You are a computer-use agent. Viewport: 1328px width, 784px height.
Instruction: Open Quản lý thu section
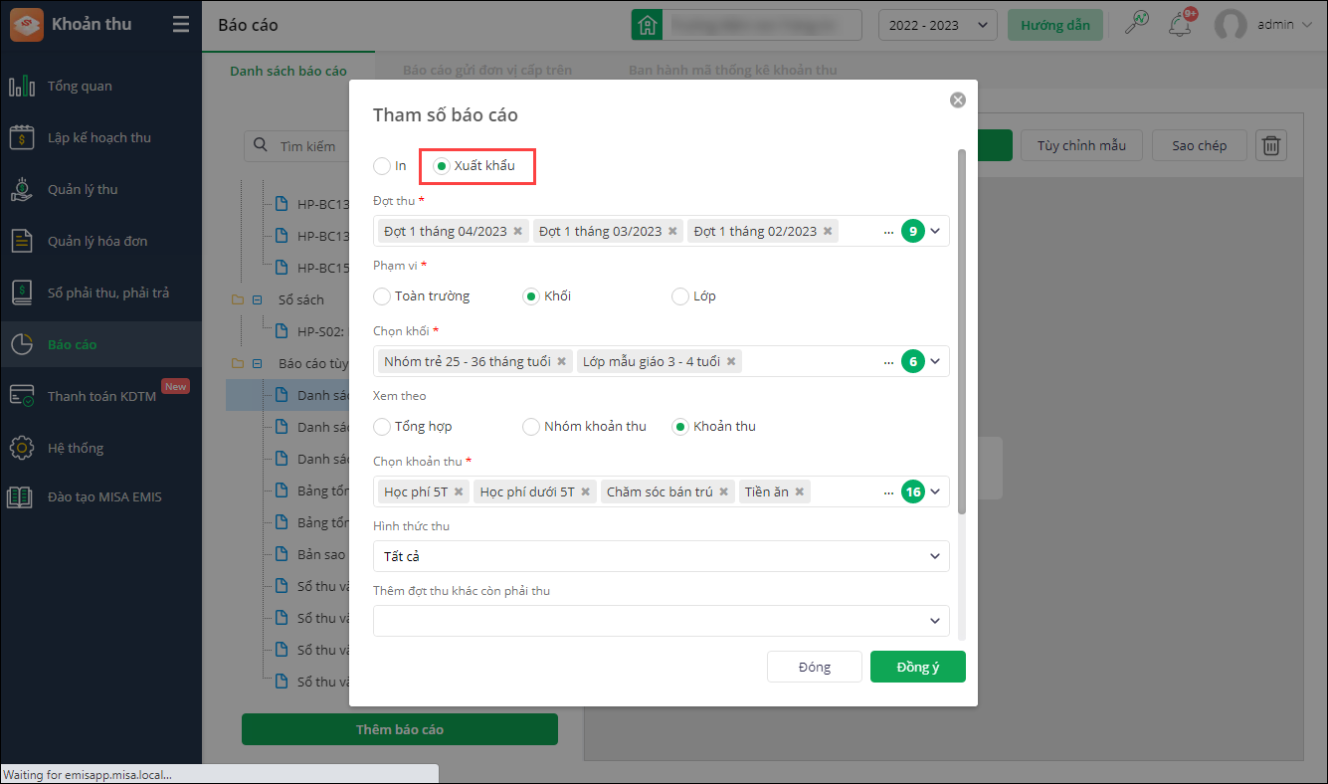(83, 190)
